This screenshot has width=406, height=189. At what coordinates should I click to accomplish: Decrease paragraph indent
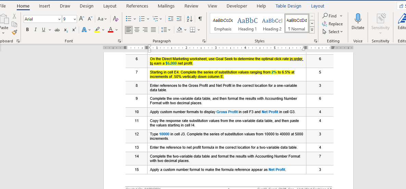170,19
